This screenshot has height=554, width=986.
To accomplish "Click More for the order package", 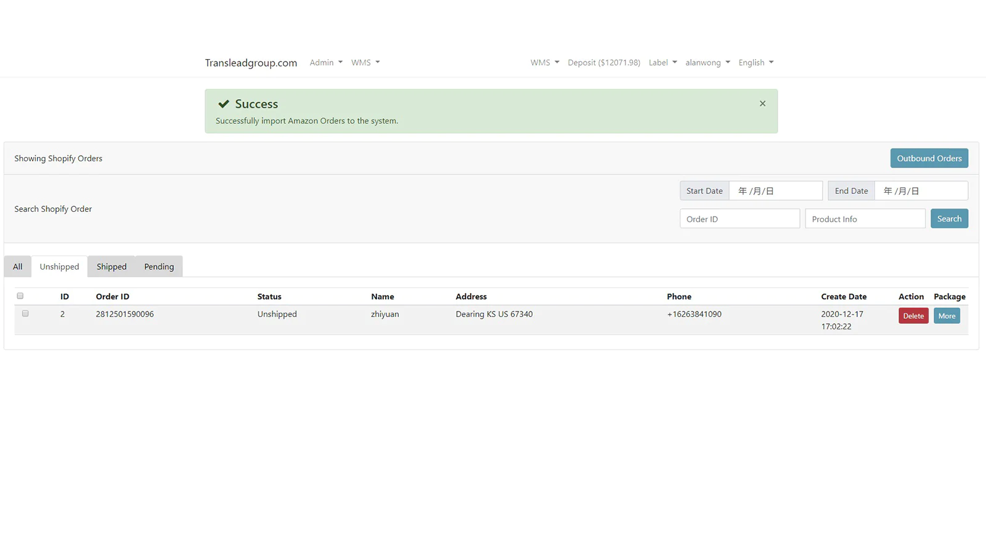I will coord(947,316).
